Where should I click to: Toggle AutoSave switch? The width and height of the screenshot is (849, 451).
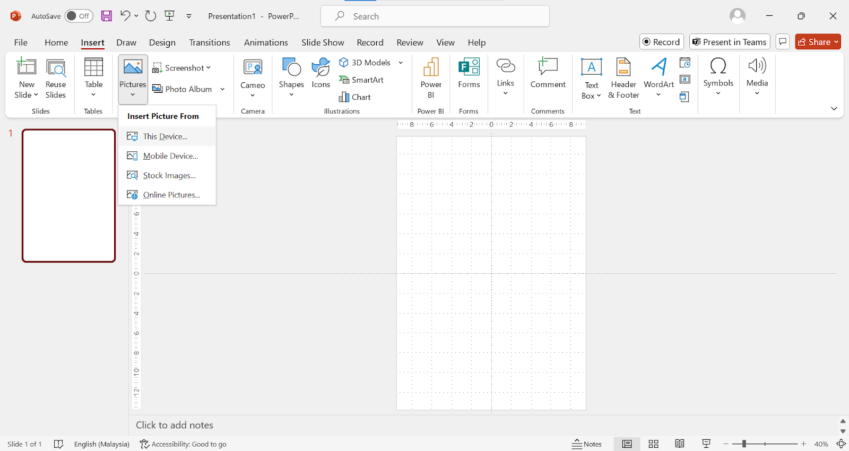(79, 16)
